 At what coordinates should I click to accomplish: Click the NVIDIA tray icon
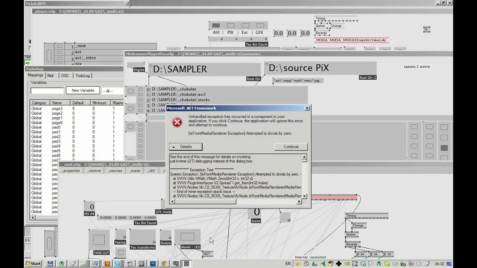[x=347, y=264]
